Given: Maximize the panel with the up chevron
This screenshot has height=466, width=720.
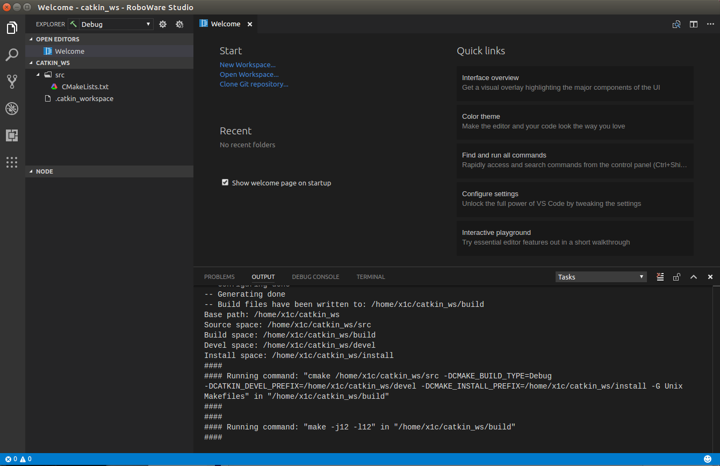Looking at the screenshot, I should coord(693,277).
